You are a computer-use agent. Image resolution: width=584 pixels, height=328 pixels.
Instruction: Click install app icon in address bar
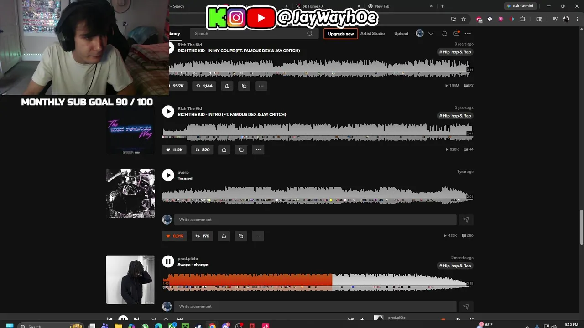pyautogui.click(x=454, y=19)
